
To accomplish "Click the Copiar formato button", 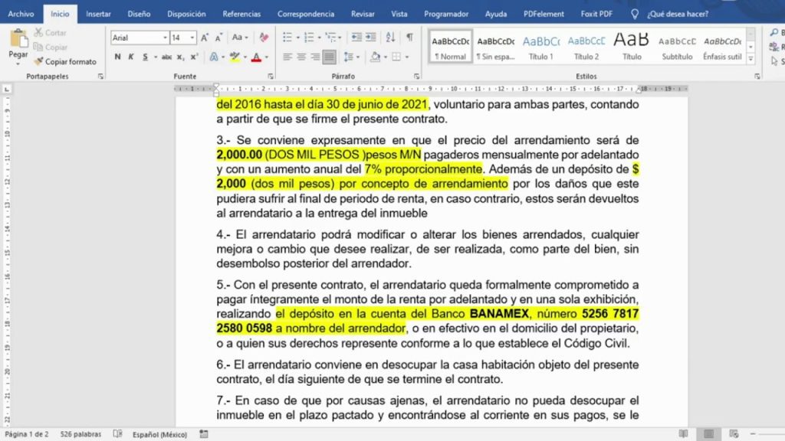I will coord(66,61).
